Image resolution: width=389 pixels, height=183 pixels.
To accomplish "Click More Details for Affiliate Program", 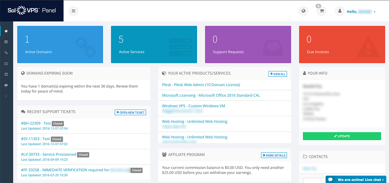I will pos(274,155).
